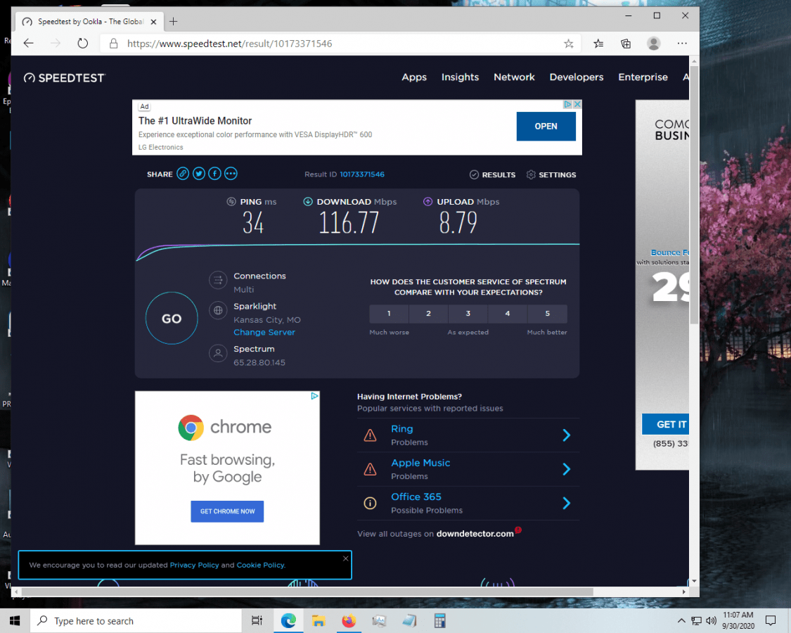Expand the Apple Music problems entry
Screen dimensions: 791x633
tap(566, 468)
